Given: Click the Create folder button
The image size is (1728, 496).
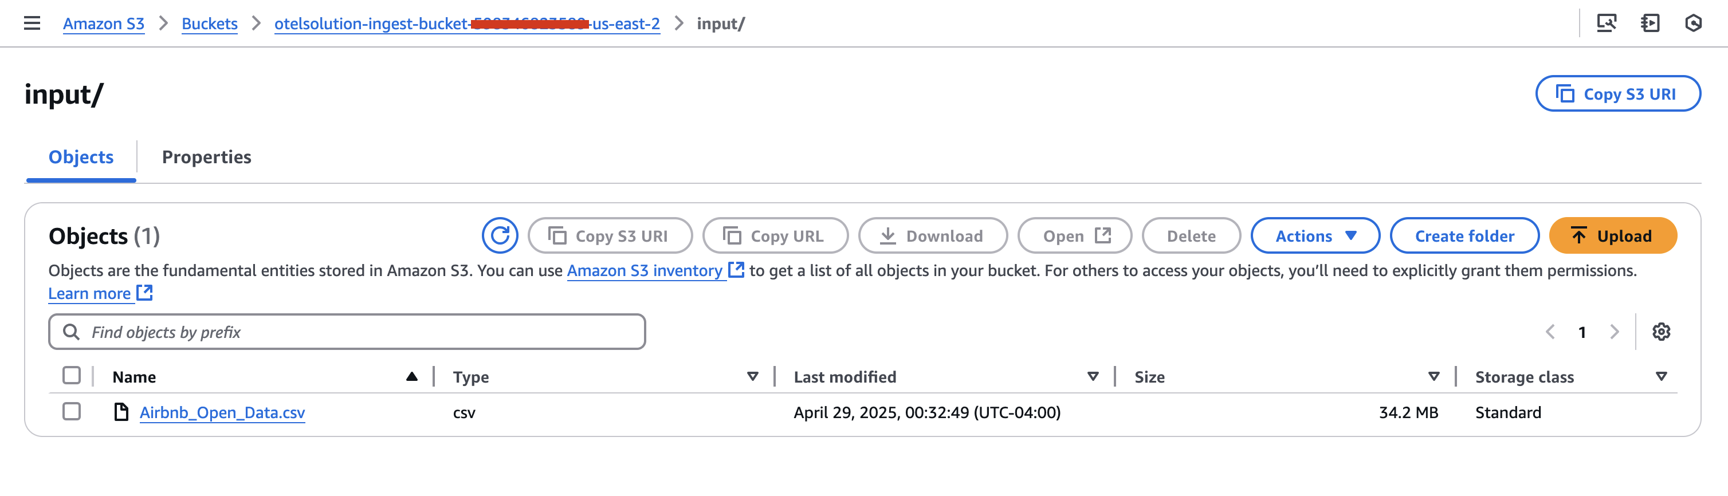Looking at the screenshot, I should tap(1464, 236).
